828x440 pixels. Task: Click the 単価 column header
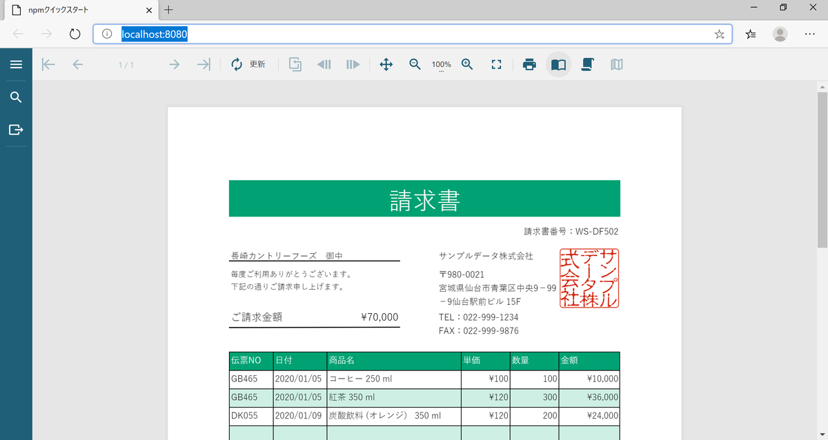(x=486, y=361)
